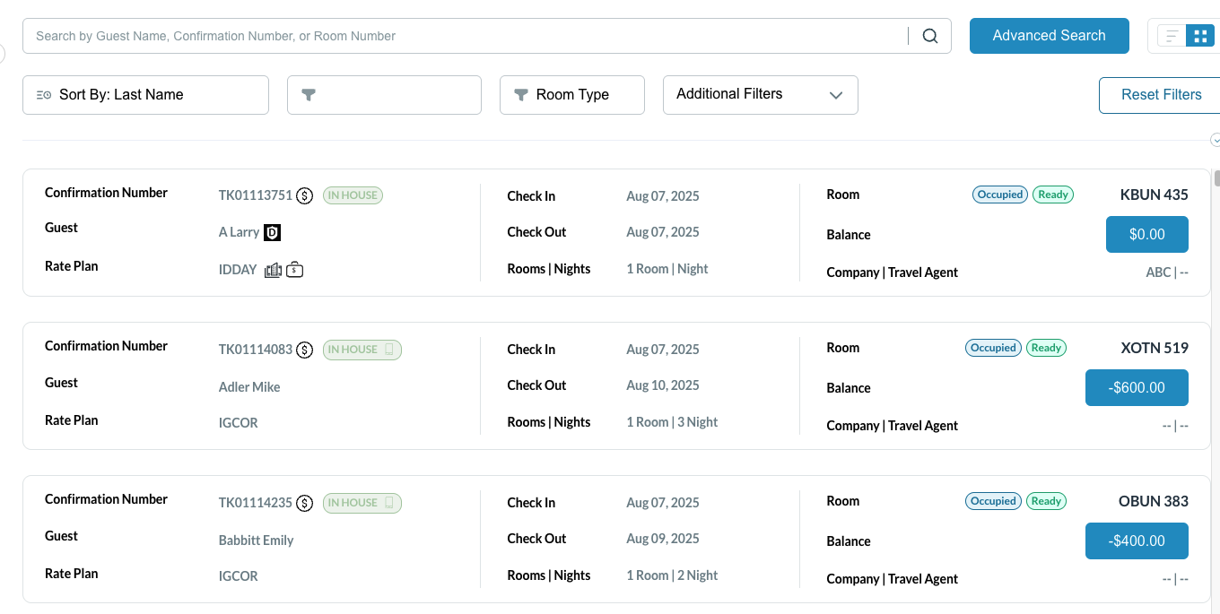Collapse the filter section with circled chevron
The width and height of the screenshot is (1220, 614).
pos(1216,140)
